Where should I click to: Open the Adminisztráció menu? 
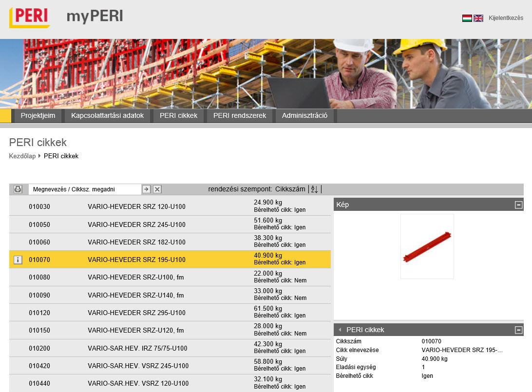point(304,115)
